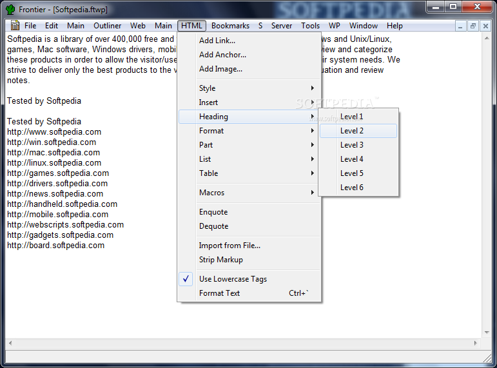This screenshot has height=368, width=497.
Task: Click the http://news.softpedia.com line
Action: click(x=55, y=194)
